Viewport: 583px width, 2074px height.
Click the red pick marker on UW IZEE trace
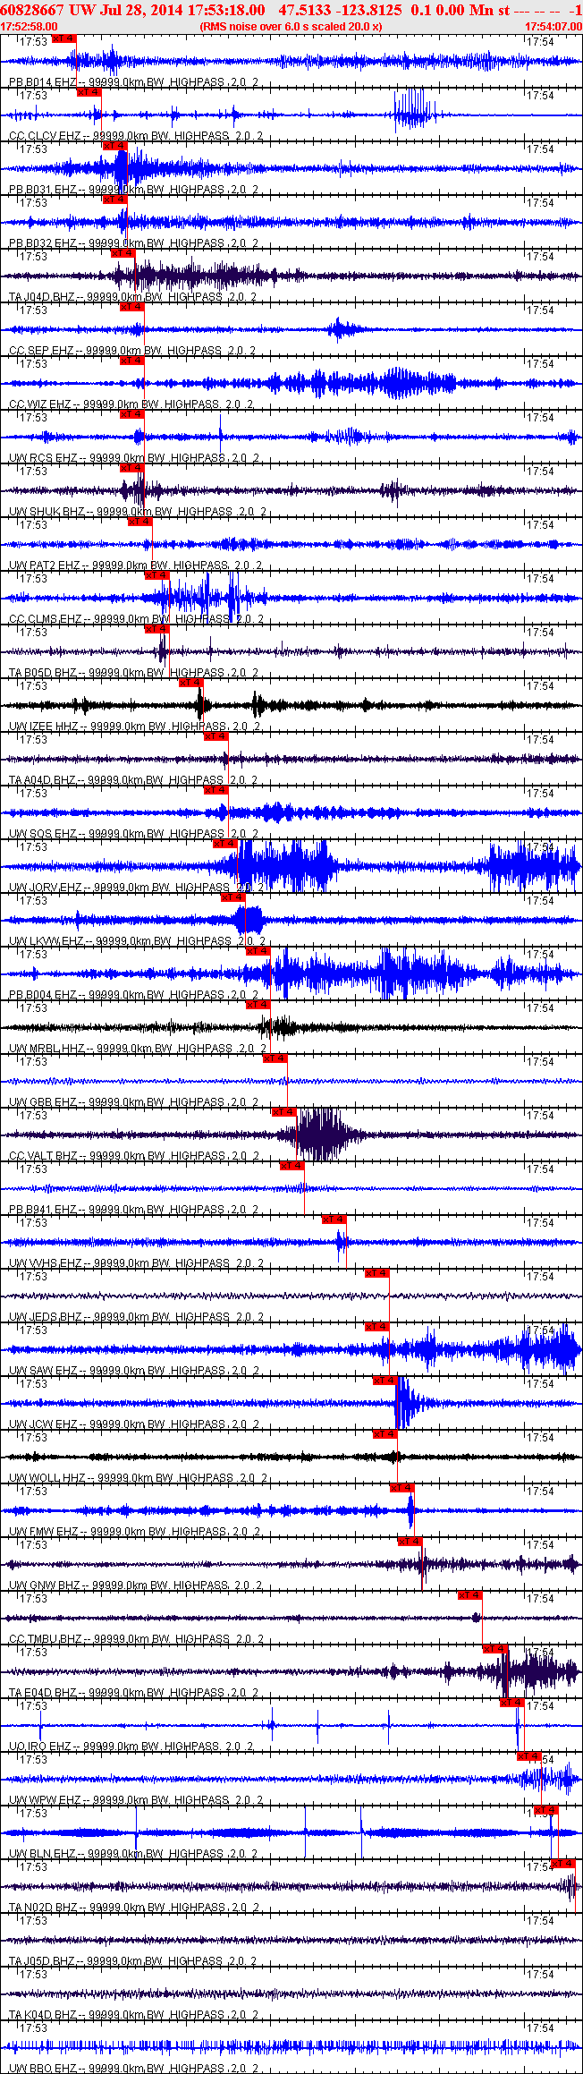(x=191, y=683)
